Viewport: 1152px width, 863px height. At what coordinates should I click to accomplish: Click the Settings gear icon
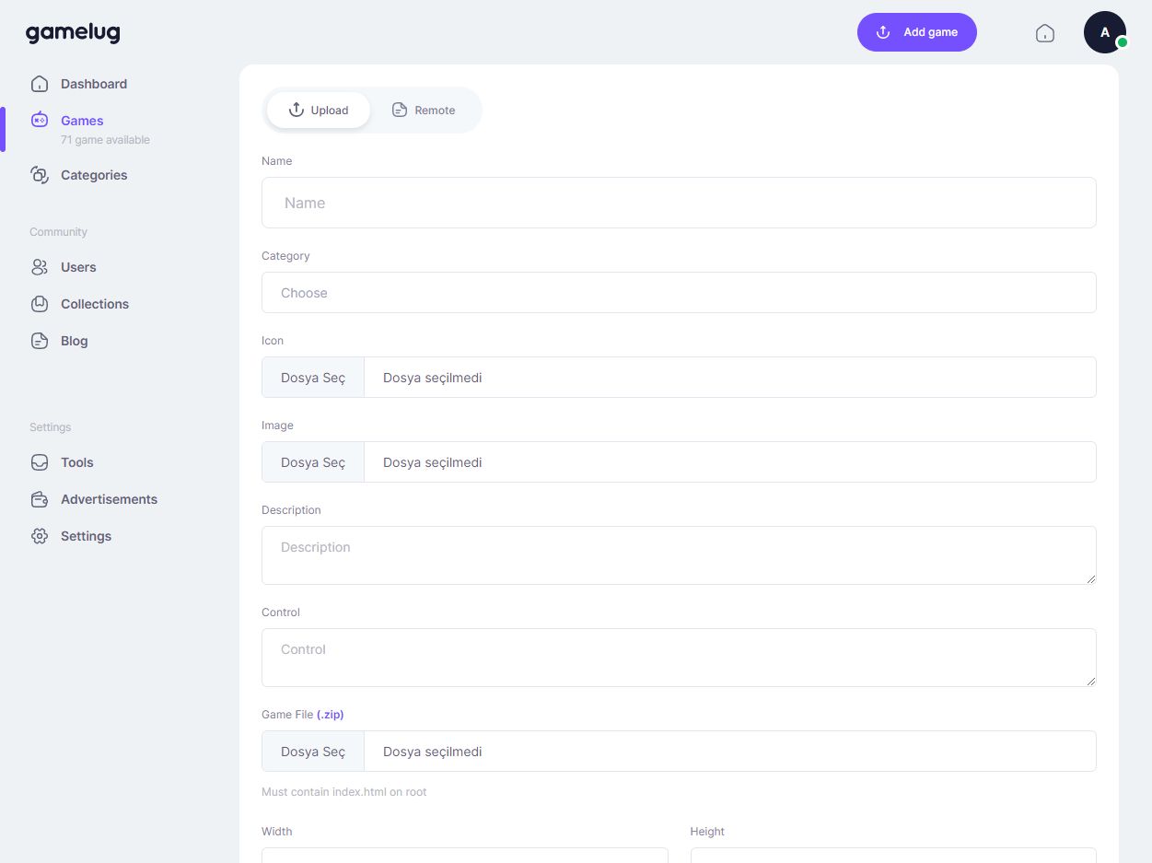(x=40, y=536)
